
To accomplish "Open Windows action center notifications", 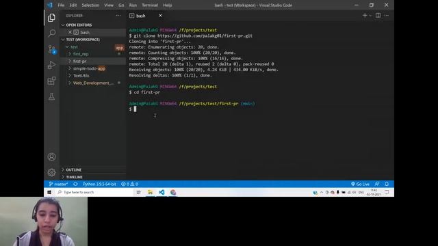I will click(387, 192).
